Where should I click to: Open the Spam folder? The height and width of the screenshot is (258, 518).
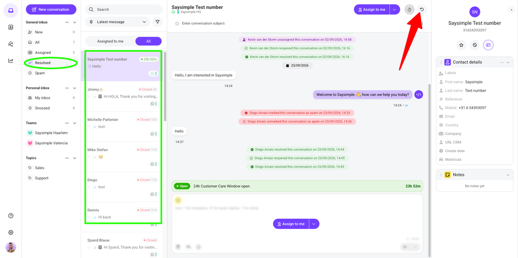click(x=51, y=73)
